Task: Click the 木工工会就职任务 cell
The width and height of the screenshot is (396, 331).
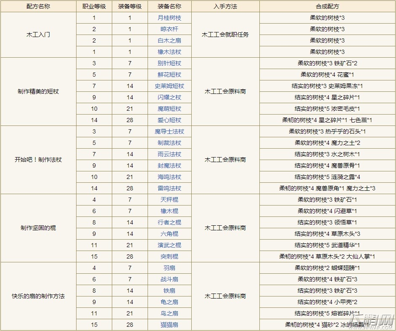Action: click(x=225, y=35)
